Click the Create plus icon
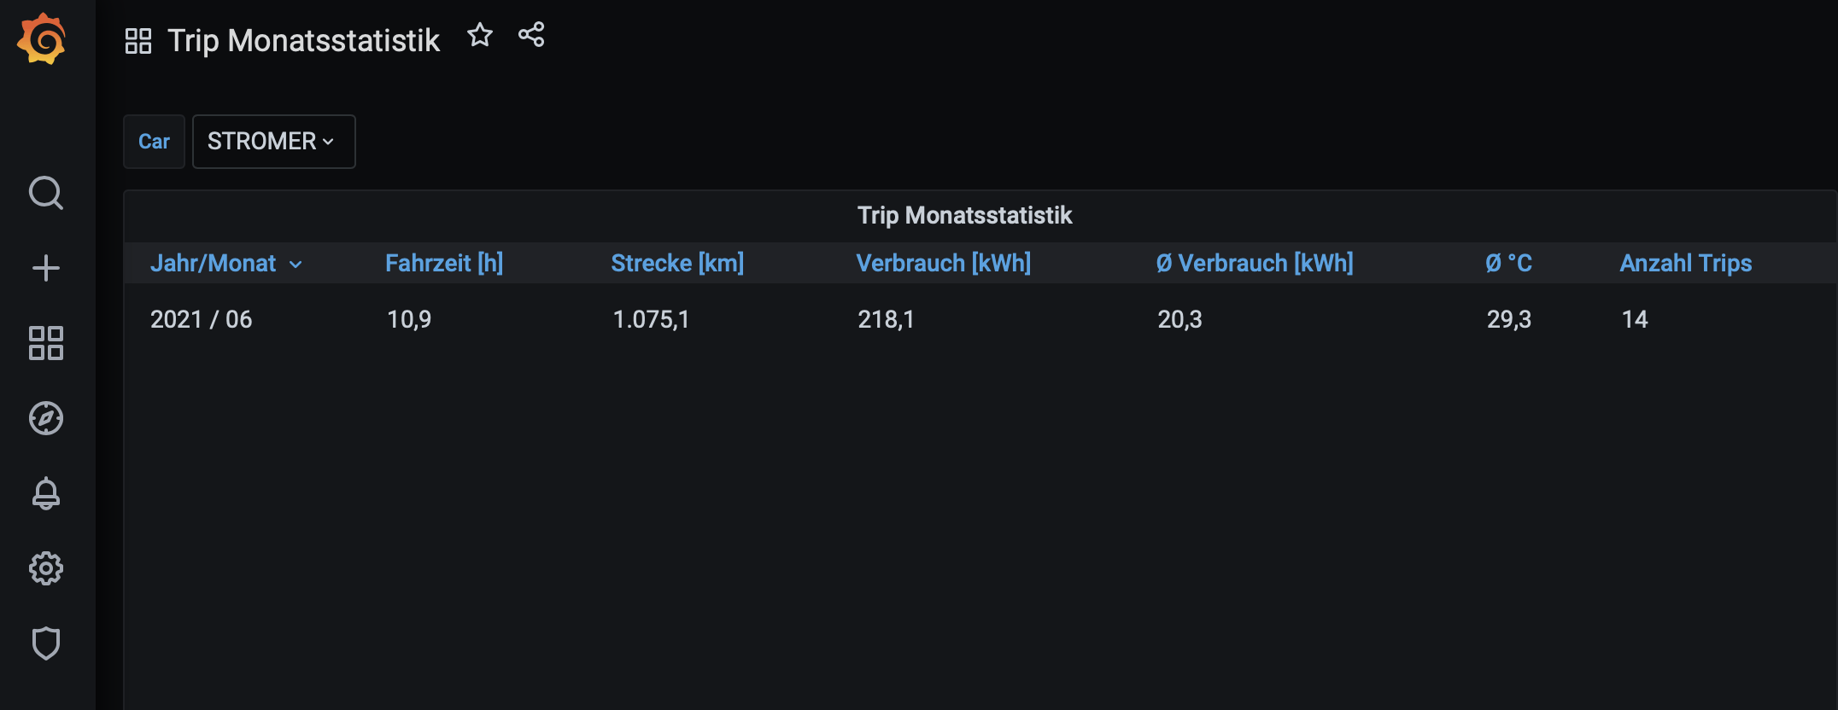 [46, 268]
